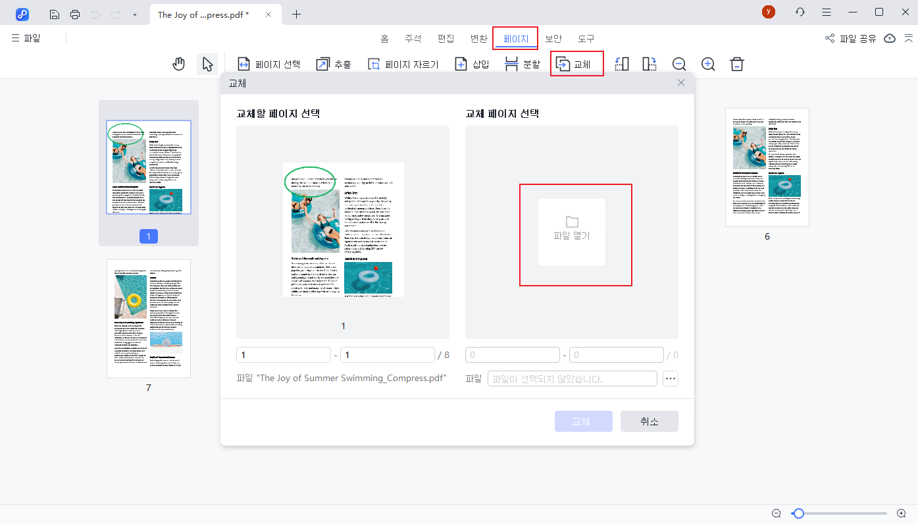Delete pages using the trash icon
Image resolution: width=918 pixels, height=524 pixels.
click(x=736, y=63)
